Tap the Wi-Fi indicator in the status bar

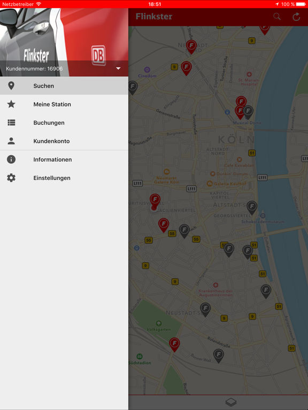pos(38,4)
